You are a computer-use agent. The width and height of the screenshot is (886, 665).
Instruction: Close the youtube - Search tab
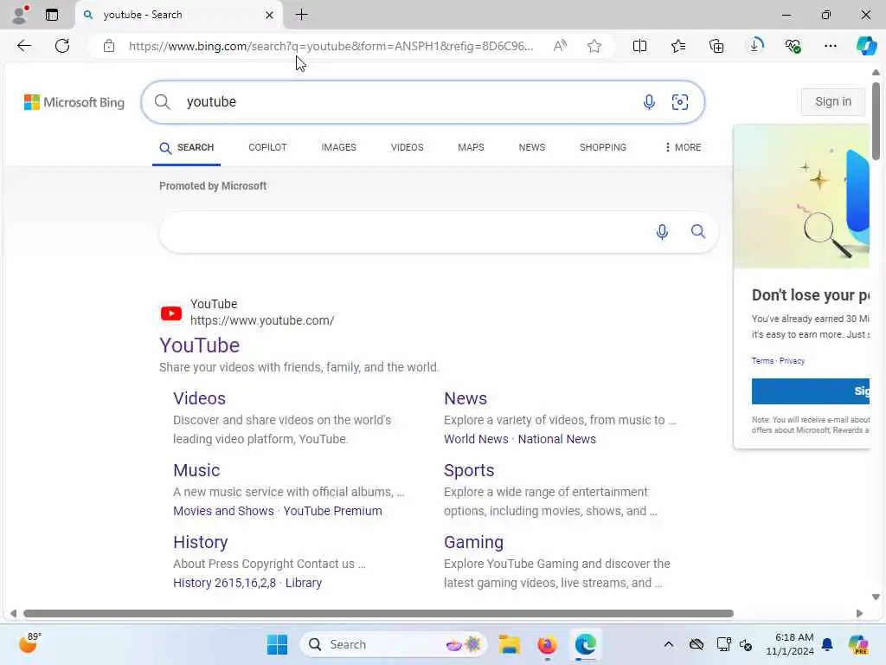point(270,16)
